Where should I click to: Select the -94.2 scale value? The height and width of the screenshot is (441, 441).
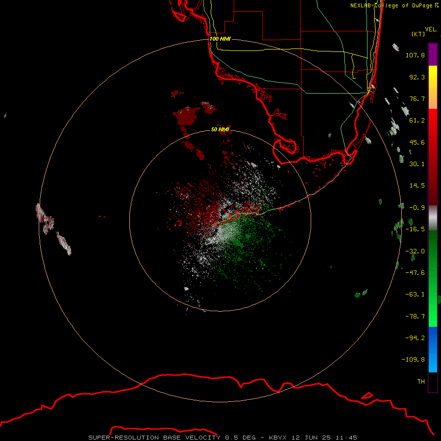(x=415, y=338)
